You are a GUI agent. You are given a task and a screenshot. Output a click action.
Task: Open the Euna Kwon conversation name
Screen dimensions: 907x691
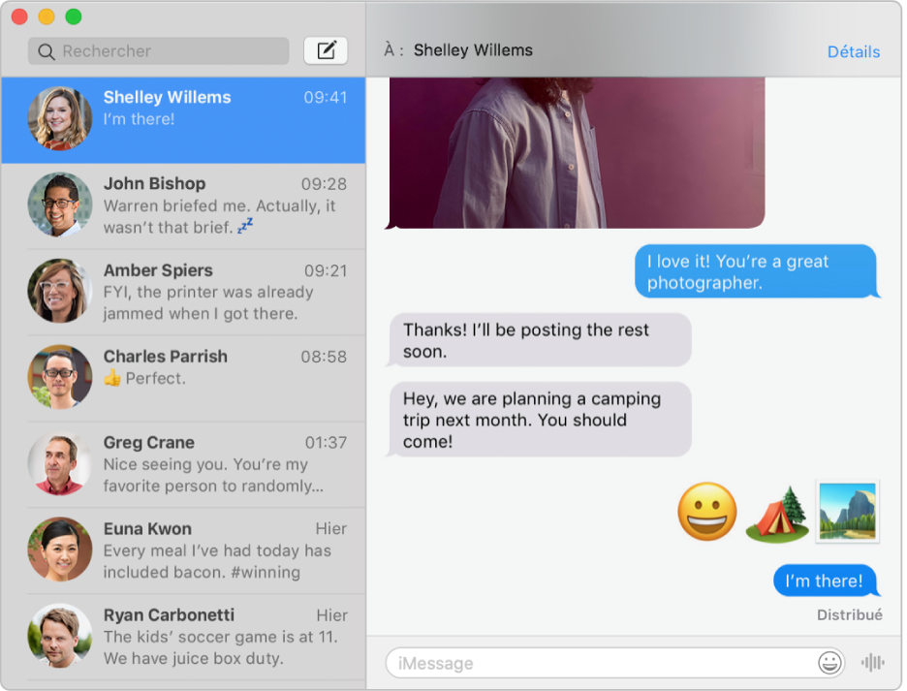(147, 529)
